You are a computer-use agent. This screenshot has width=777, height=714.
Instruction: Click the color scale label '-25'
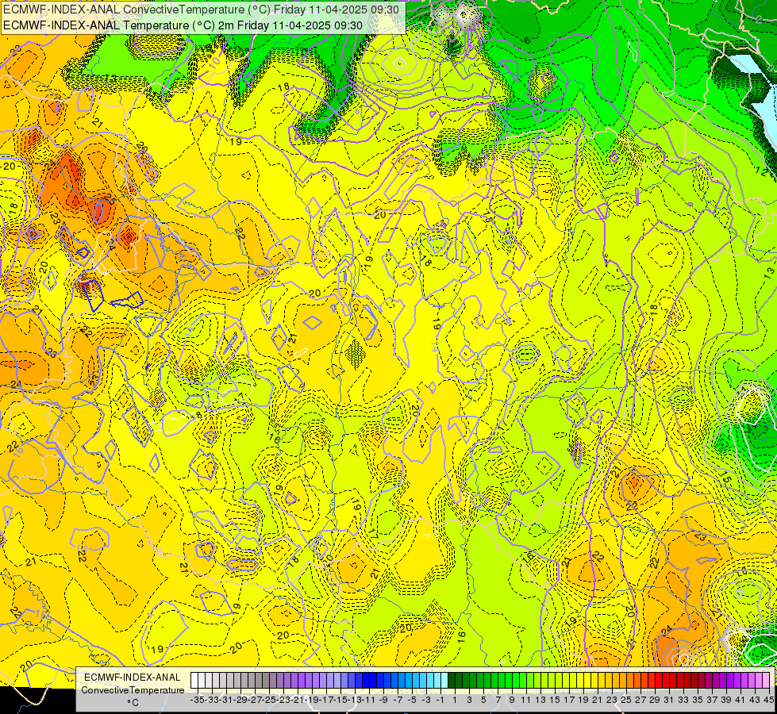269,701
